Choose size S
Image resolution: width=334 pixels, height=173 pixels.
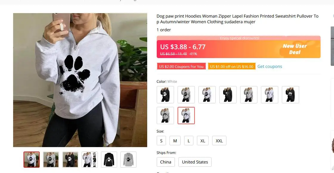[161, 141]
